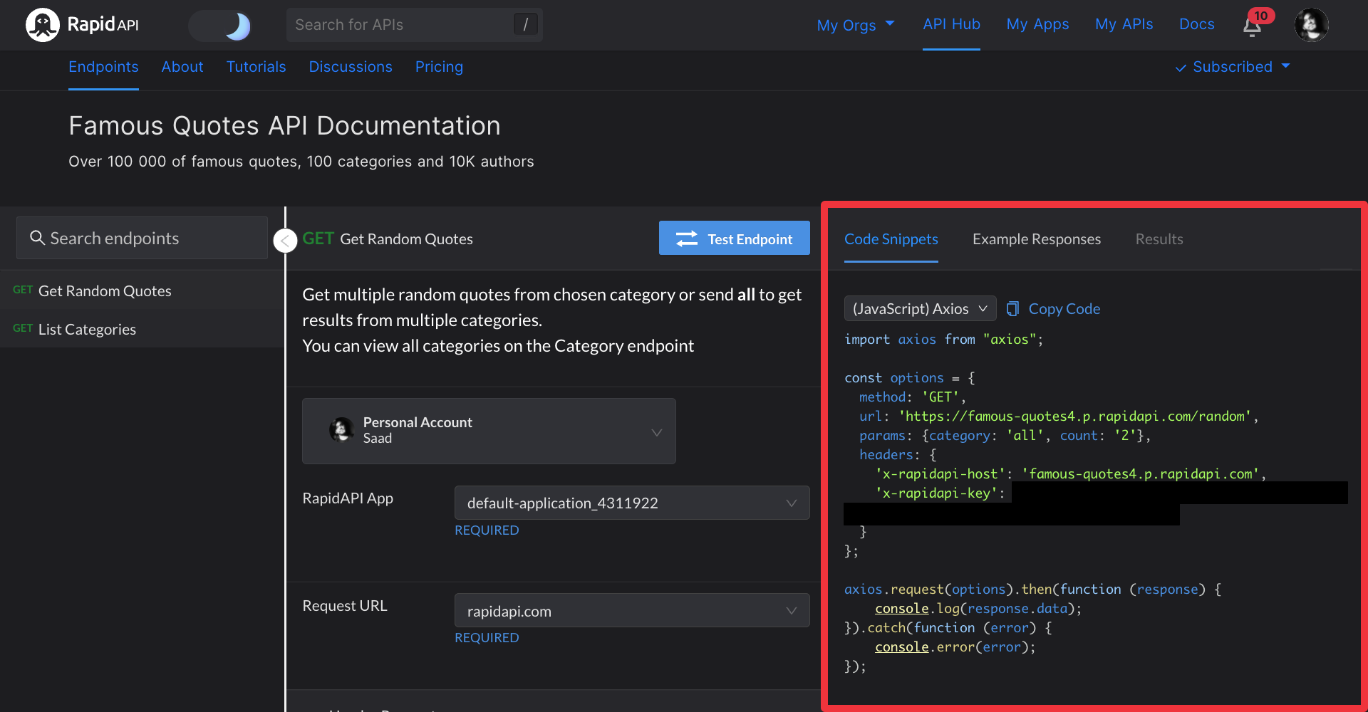
Task: Select Get Random Quotes endpoint in sidebar
Action: click(x=141, y=290)
